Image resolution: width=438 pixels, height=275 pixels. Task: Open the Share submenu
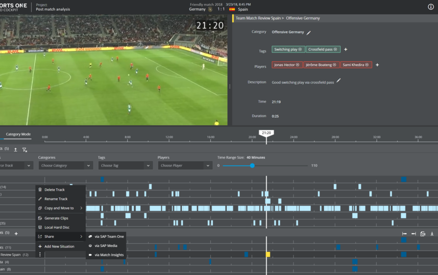pos(61,236)
